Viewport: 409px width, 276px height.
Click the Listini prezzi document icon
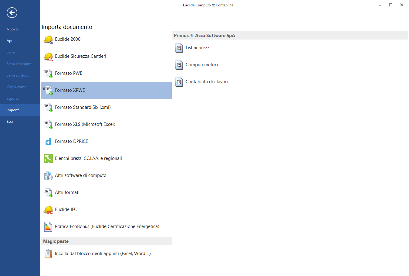tap(179, 48)
